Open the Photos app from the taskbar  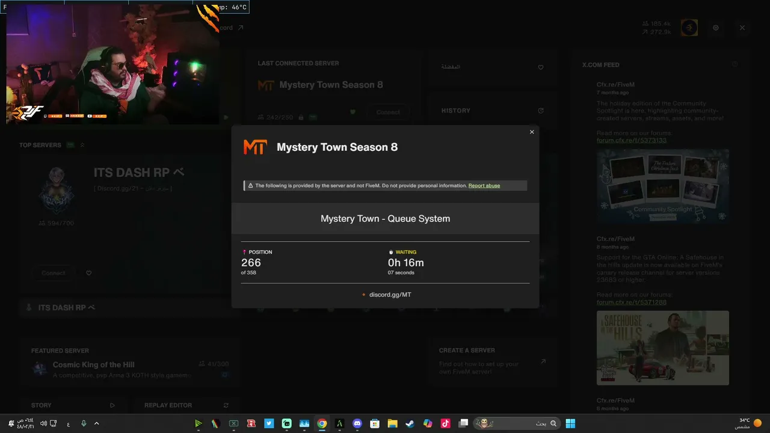pyautogui.click(x=304, y=423)
